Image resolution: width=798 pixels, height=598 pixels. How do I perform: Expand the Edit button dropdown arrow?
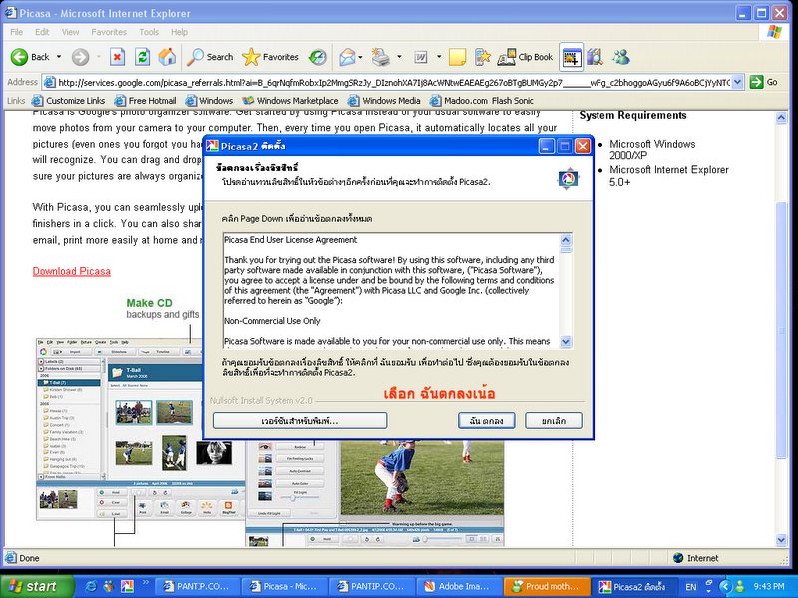[x=439, y=57]
